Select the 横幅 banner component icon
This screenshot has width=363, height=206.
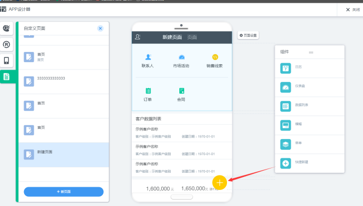tap(285, 125)
